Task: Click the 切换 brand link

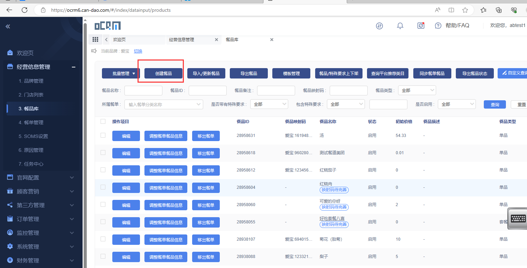Action: [138, 51]
